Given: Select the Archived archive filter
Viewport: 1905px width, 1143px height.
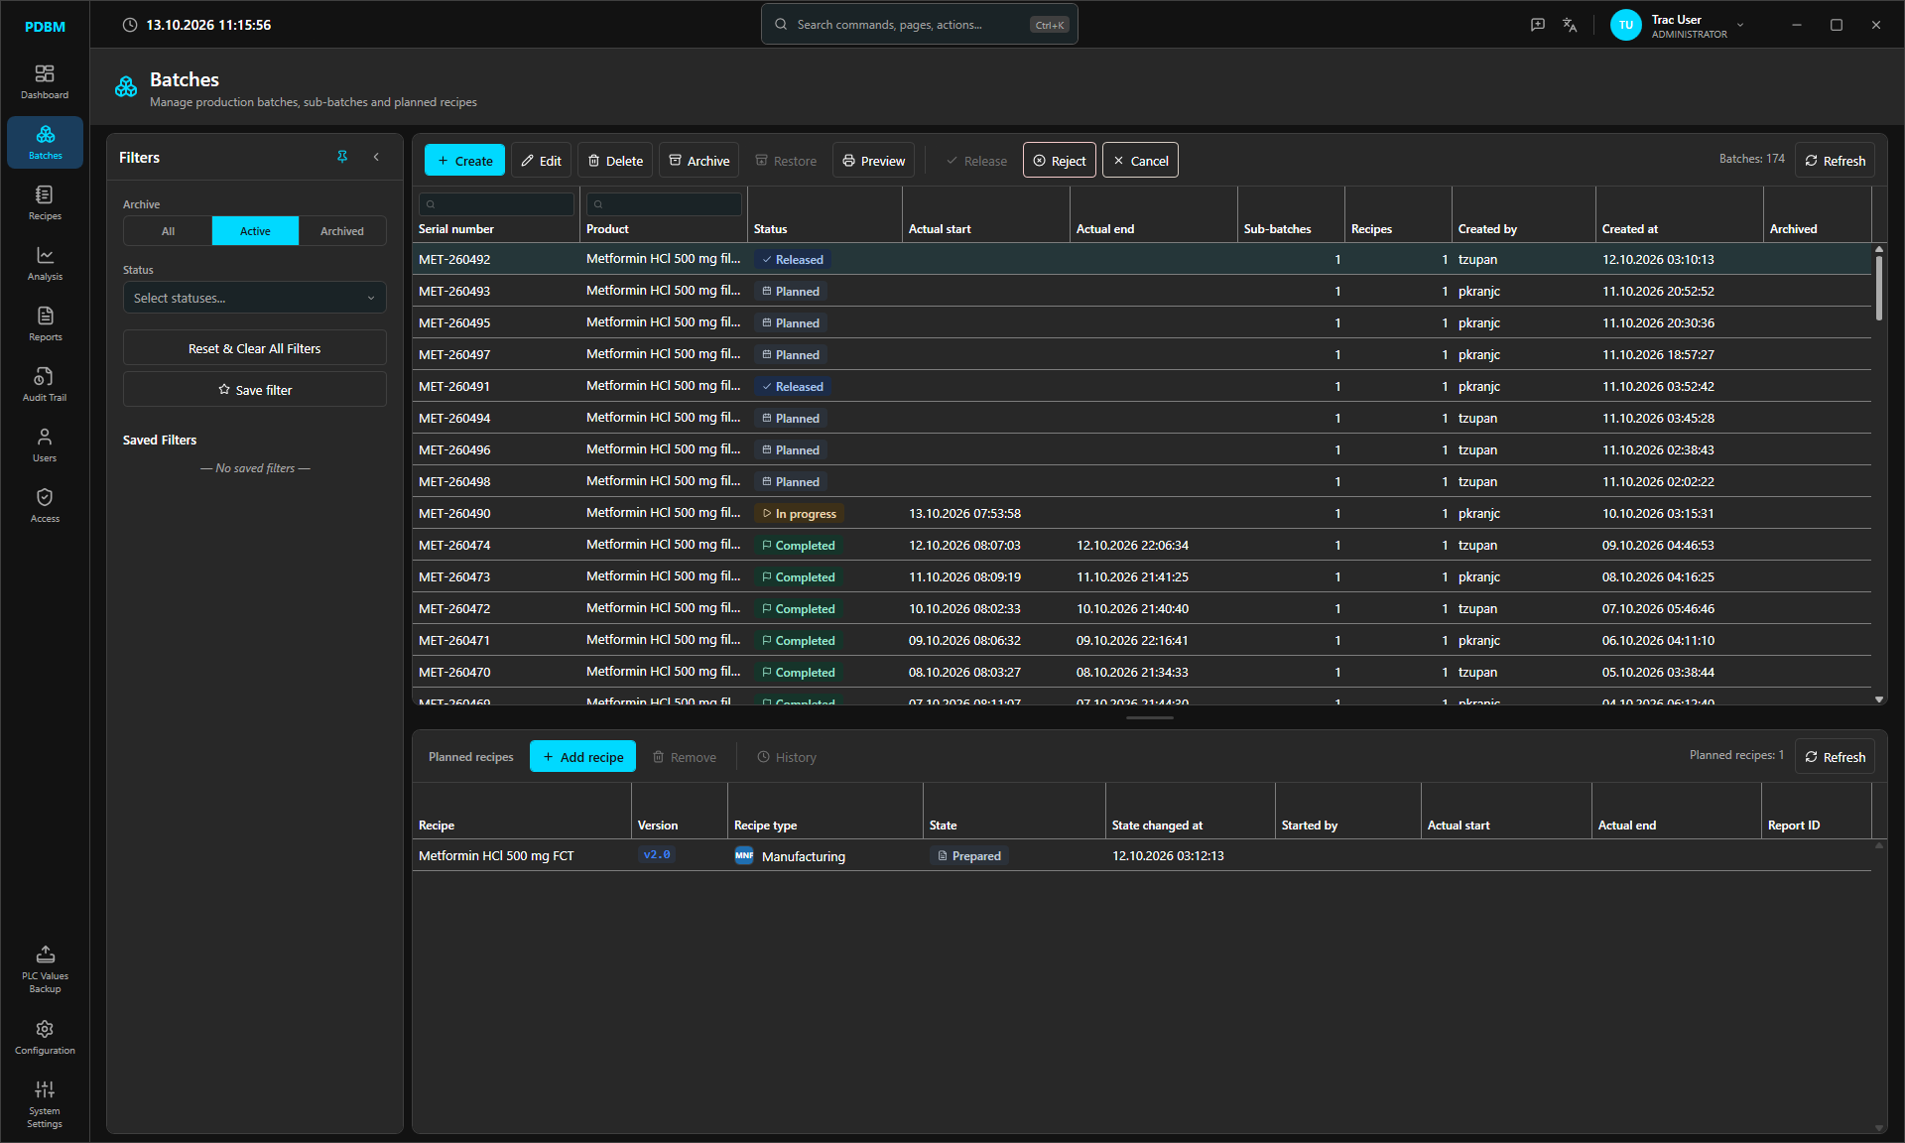Looking at the screenshot, I should tap(342, 231).
